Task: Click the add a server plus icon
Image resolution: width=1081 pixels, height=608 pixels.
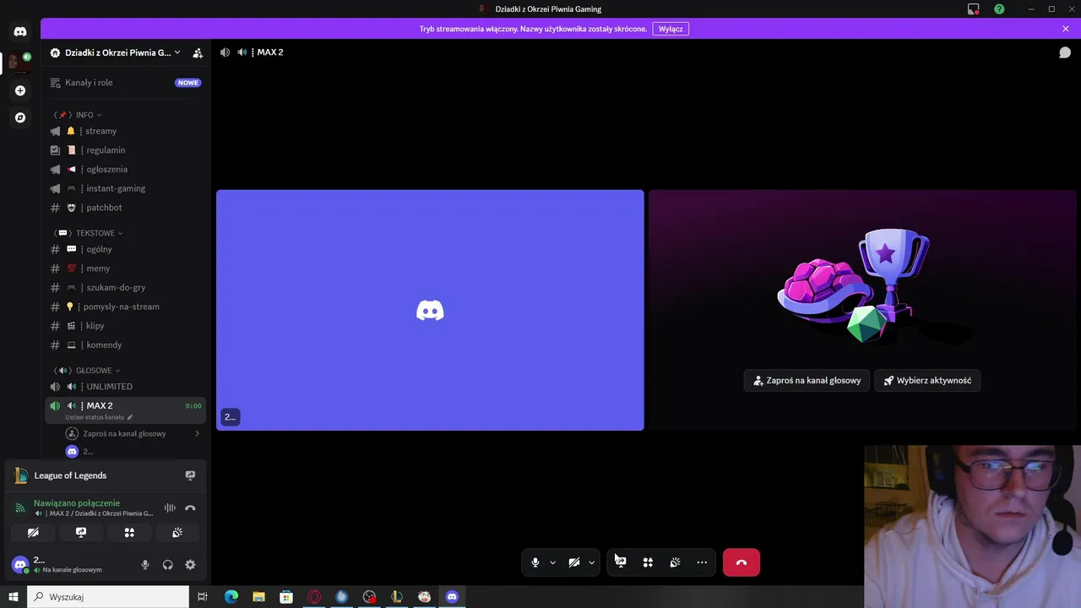Action: [20, 90]
